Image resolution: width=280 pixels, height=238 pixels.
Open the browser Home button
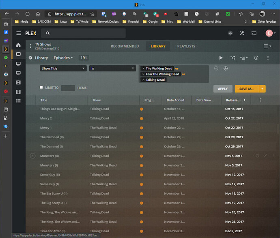(38, 14)
